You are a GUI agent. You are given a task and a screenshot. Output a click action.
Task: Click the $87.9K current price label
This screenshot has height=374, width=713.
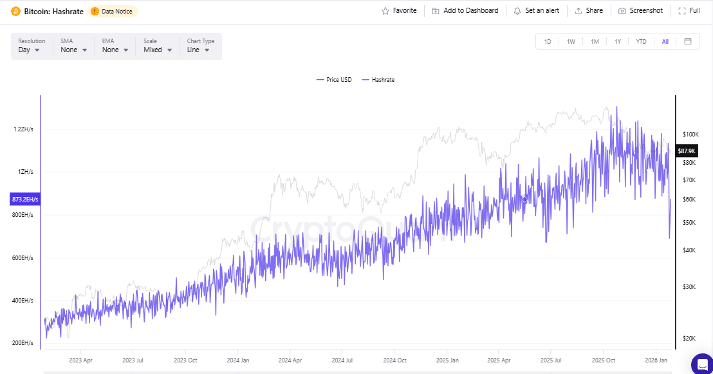click(687, 151)
